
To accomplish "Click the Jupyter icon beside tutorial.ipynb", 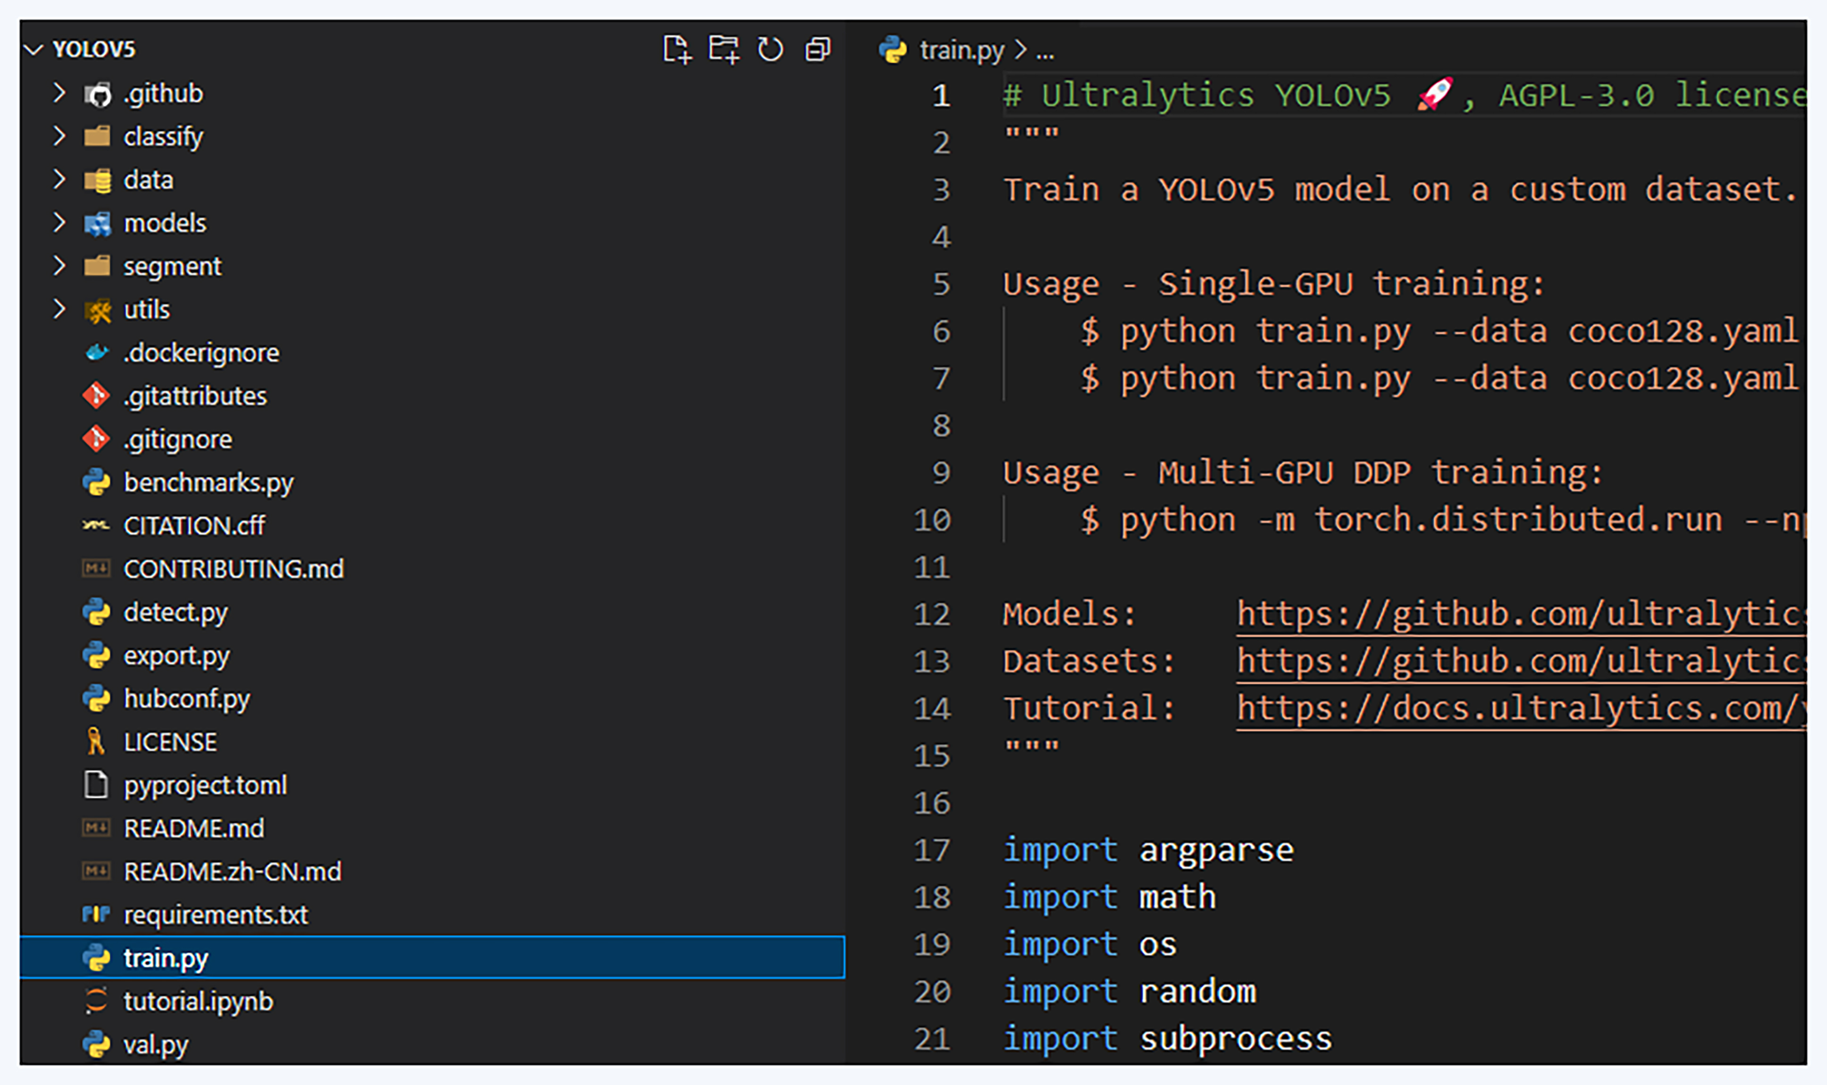I will pyautogui.click(x=96, y=1001).
